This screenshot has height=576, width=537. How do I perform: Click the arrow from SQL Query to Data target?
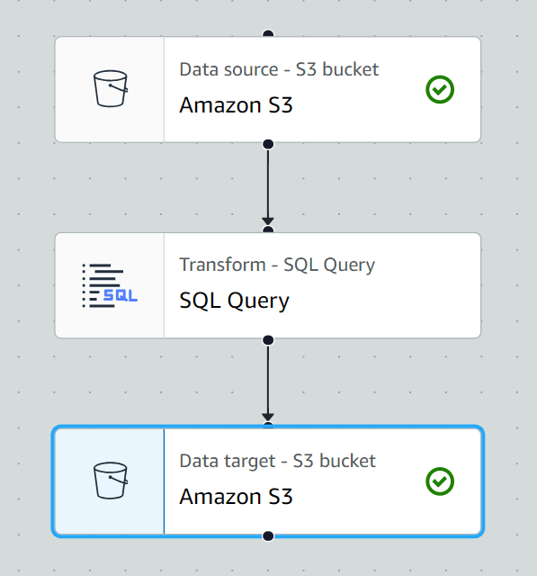click(x=268, y=383)
